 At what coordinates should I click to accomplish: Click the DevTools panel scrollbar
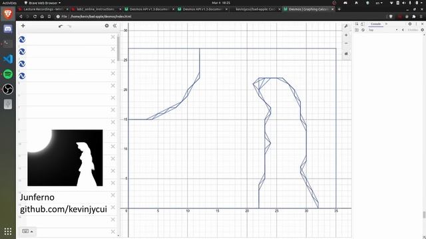pyautogui.click(x=424, y=214)
